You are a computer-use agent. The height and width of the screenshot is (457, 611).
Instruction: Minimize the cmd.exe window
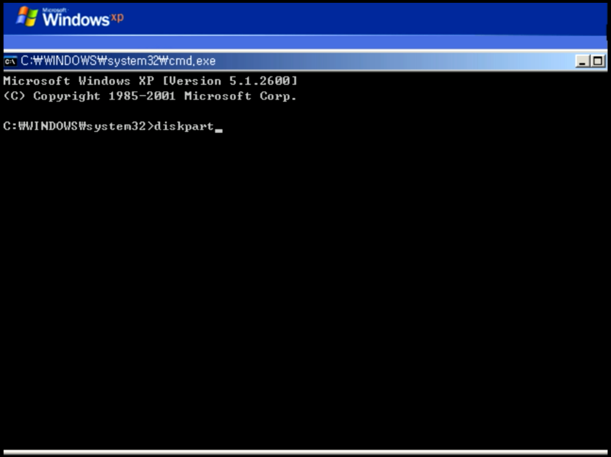[583, 61]
